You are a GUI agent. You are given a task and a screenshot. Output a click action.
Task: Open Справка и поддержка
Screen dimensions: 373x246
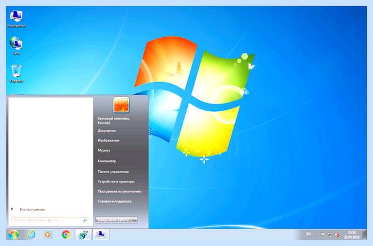114,201
